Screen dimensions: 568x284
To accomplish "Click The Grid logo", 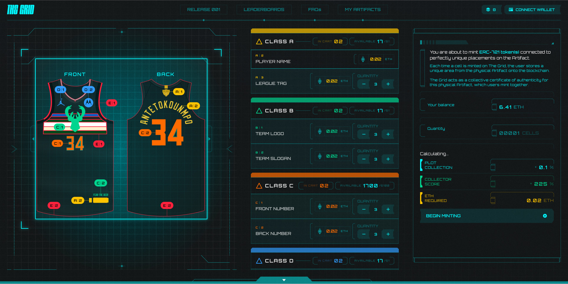I will [x=21, y=10].
